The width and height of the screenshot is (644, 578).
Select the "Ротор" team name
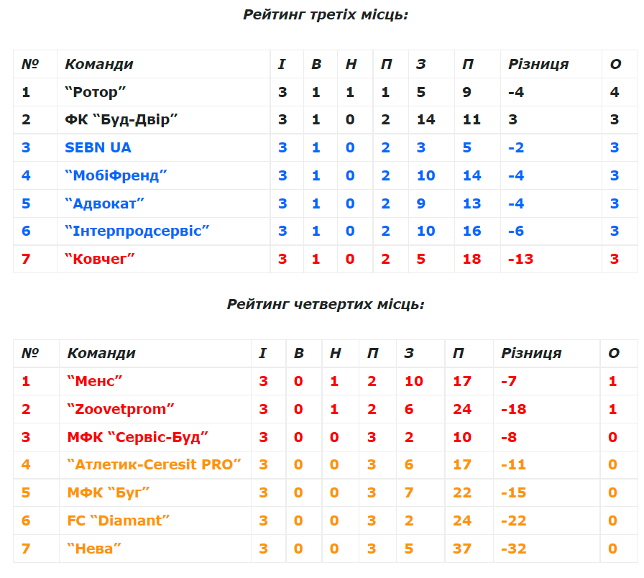click(96, 92)
